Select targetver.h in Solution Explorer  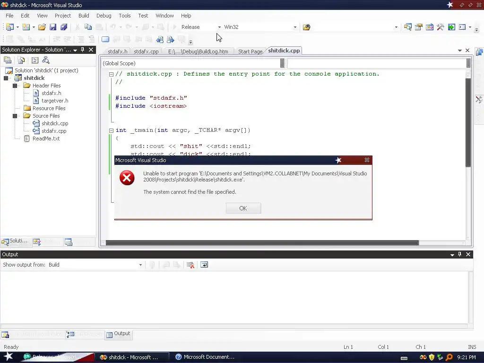(55, 101)
